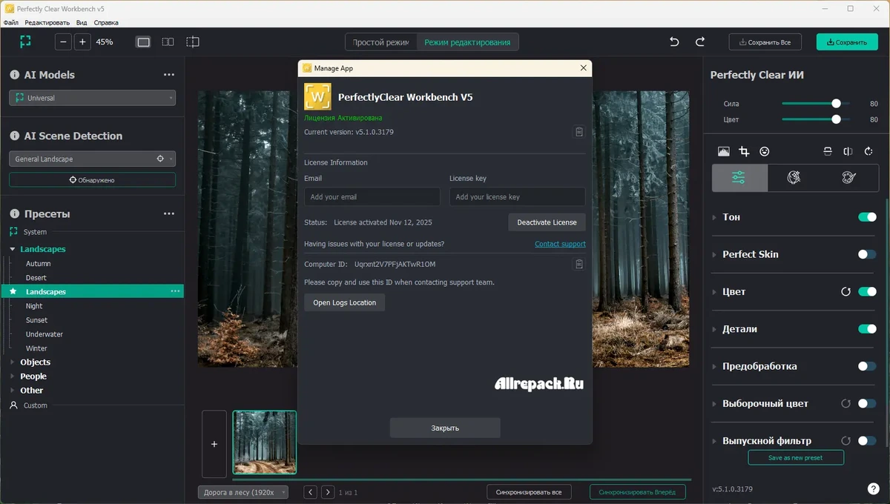Open the magic wand face tab
Viewport: 890px width, 504px height.
click(x=794, y=178)
